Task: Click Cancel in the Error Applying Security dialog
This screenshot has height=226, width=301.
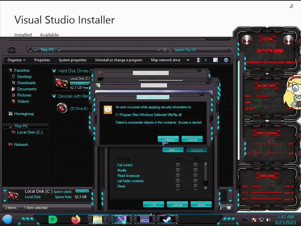Action: (192, 139)
